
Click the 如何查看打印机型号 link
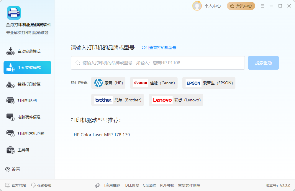pos(159,48)
